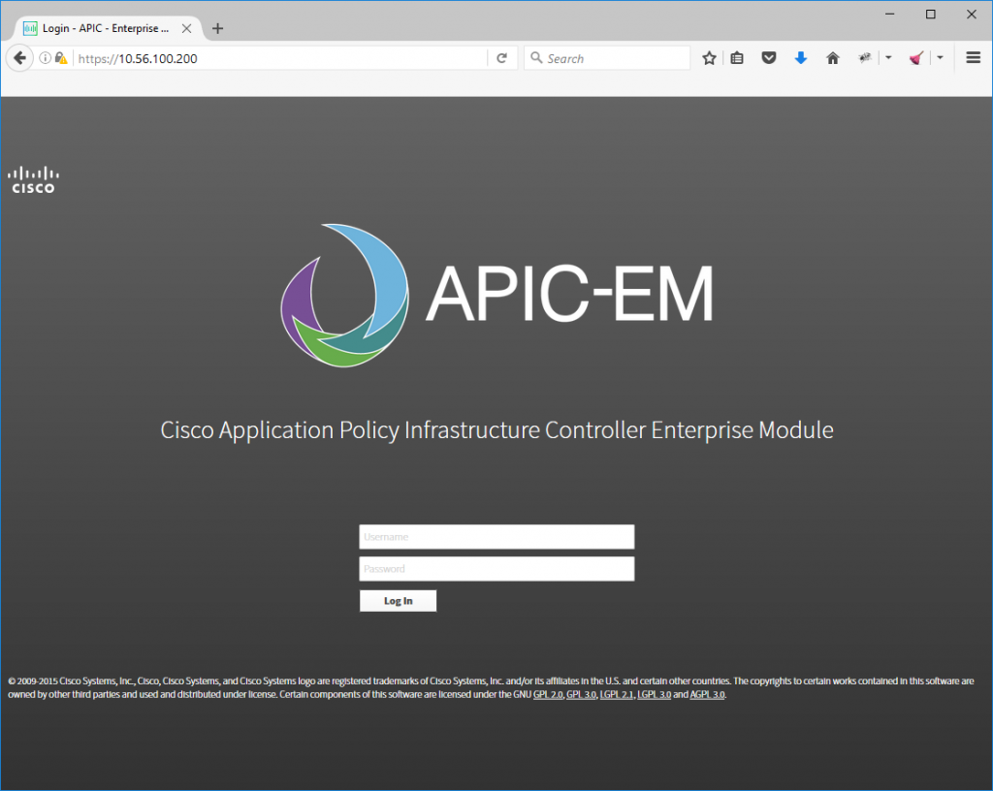The image size is (993, 791).
Task: Expand the dropdown beside the duster extension
Action: [x=939, y=57]
